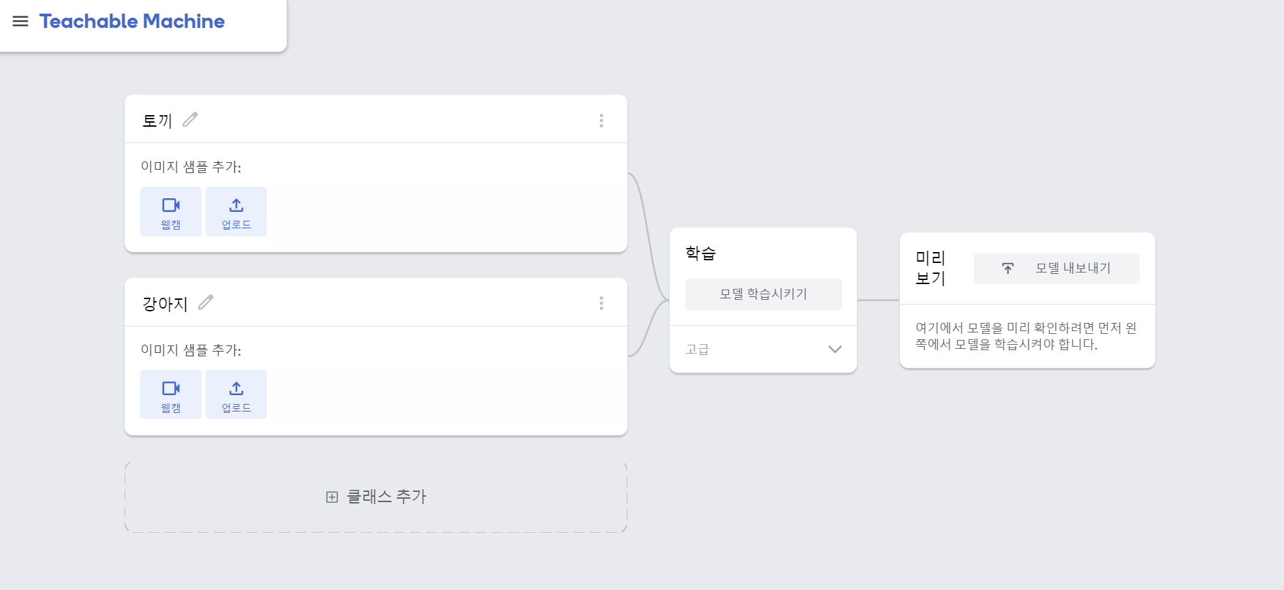This screenshot has height=590, width=1284.
Task: Click 이미지 샘플 추가 label in 토끼
Action: click(x=191, y=167)
